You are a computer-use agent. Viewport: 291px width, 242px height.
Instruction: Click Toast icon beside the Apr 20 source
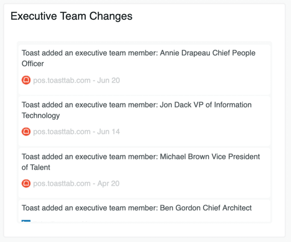[x=26, y=184]
